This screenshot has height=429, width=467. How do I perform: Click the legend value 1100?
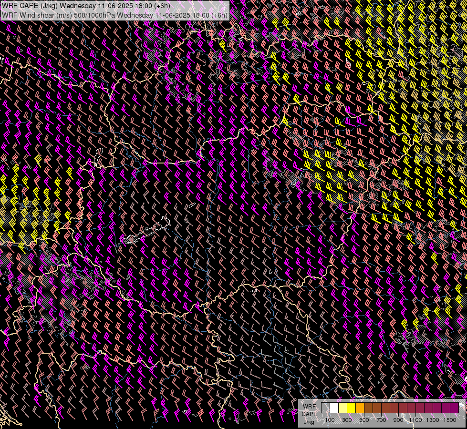click(415, 420)
